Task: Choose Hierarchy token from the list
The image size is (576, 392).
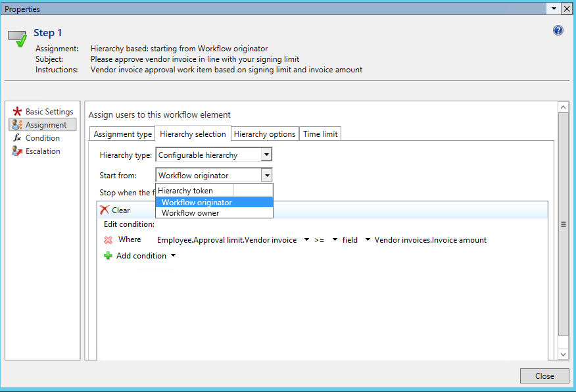Action: tap(185, 191)
